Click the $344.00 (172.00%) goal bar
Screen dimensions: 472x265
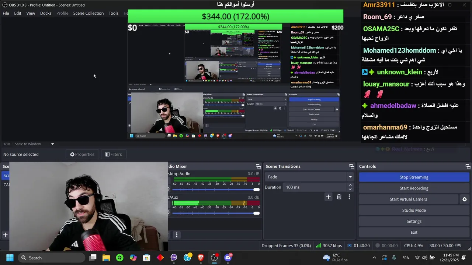pos(235,17)
